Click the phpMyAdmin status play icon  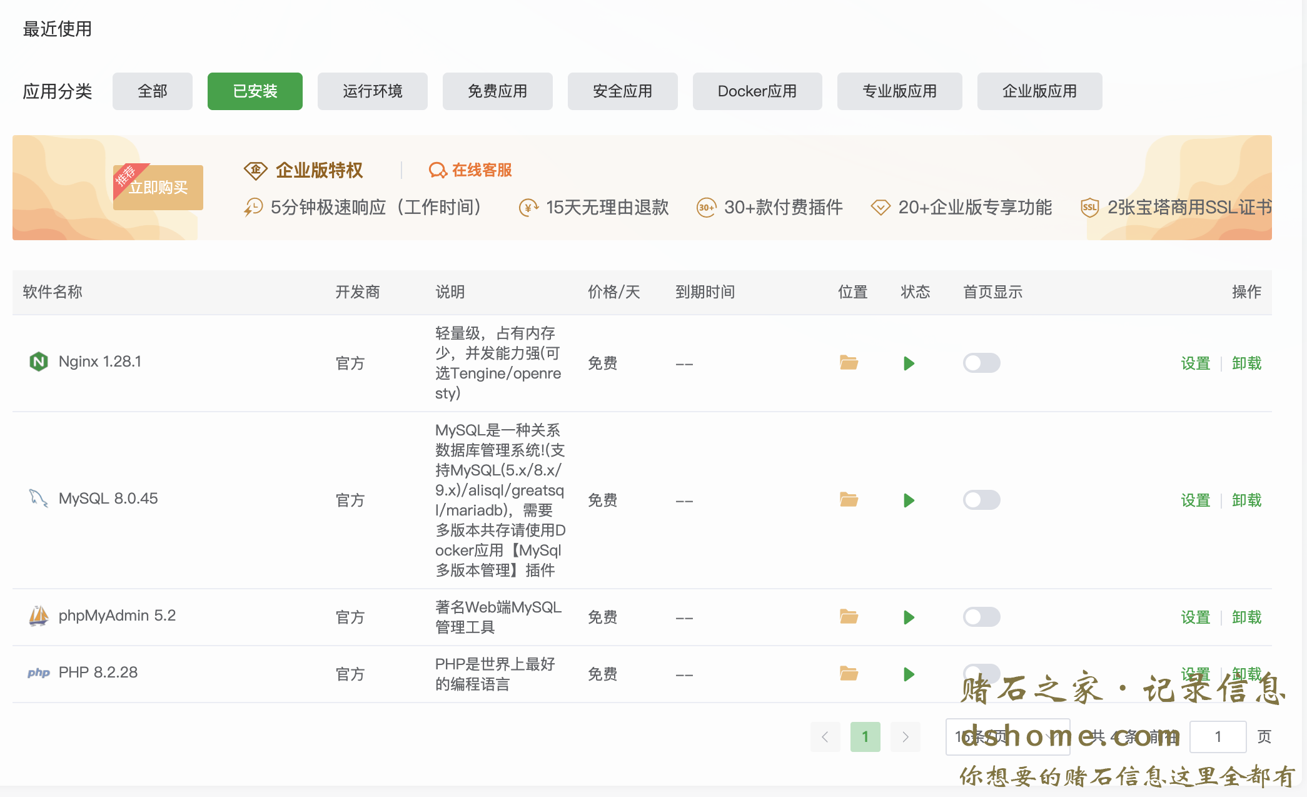click(909, 617)
